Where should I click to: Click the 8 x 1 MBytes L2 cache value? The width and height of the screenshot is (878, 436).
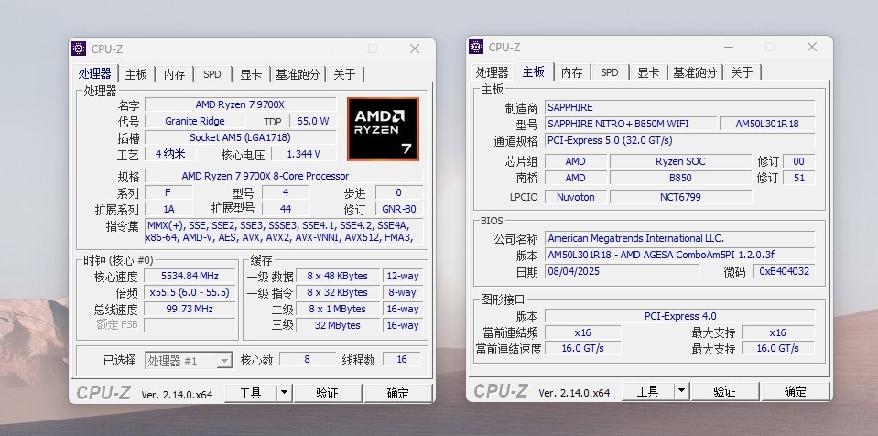point(338,309)
